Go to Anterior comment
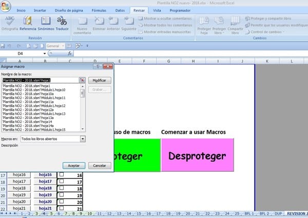Viewport: 308px width, 218px height. (113, 24)
